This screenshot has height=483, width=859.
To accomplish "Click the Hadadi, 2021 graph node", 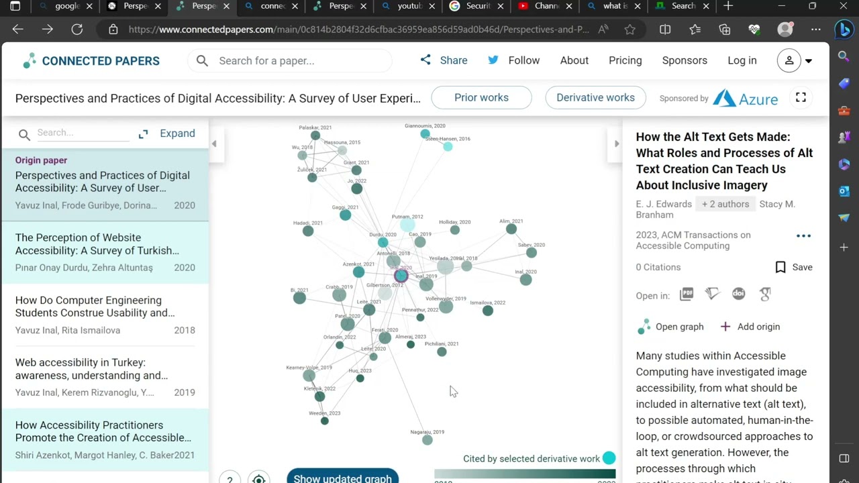I will pyautogui.click(x=308, y=231).
